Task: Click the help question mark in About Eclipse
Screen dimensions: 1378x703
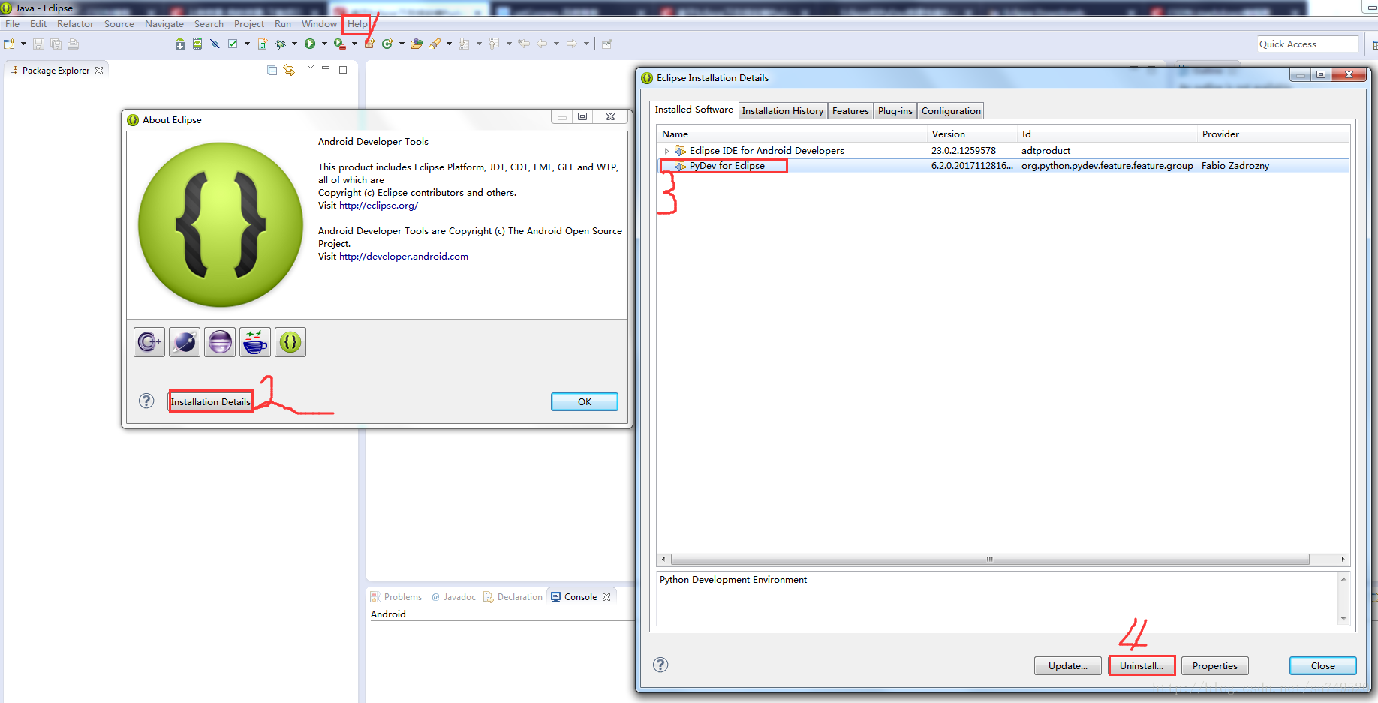Action: pyautogui.click(x=146, y=401)
